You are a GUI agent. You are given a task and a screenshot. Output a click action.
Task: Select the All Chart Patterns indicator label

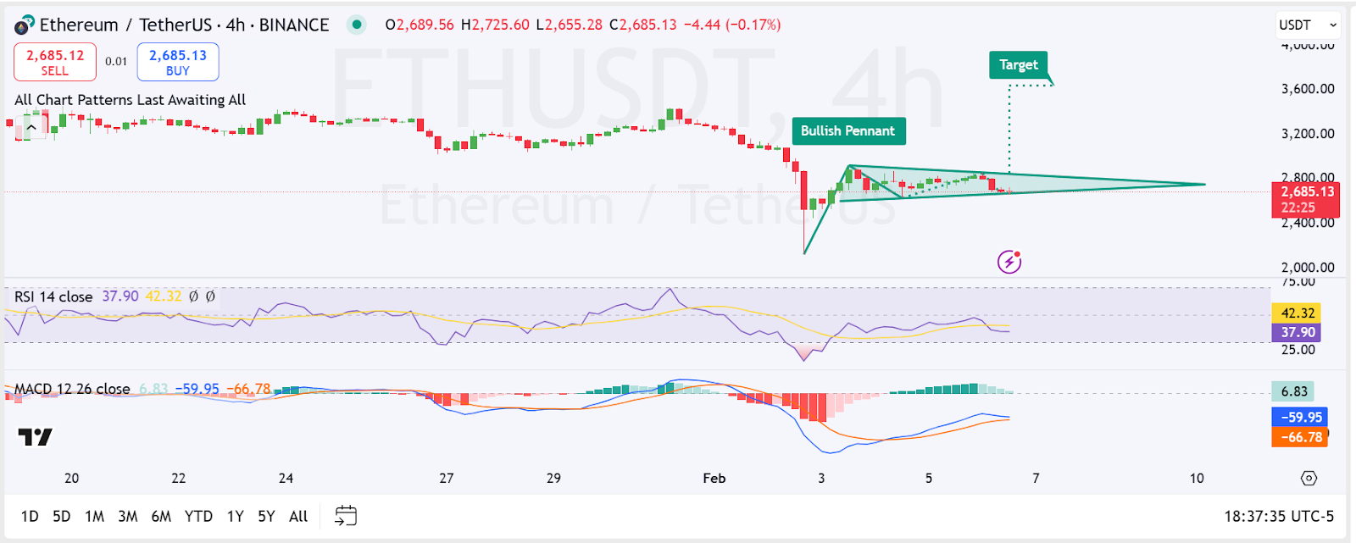130,100
